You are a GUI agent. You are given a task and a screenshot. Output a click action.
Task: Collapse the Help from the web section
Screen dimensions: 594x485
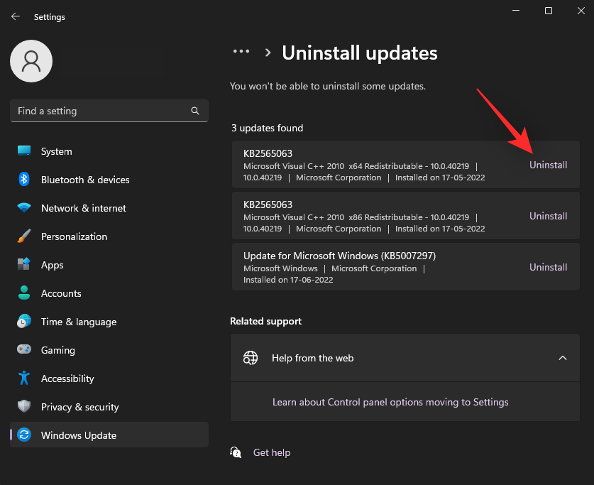(563, 358)
